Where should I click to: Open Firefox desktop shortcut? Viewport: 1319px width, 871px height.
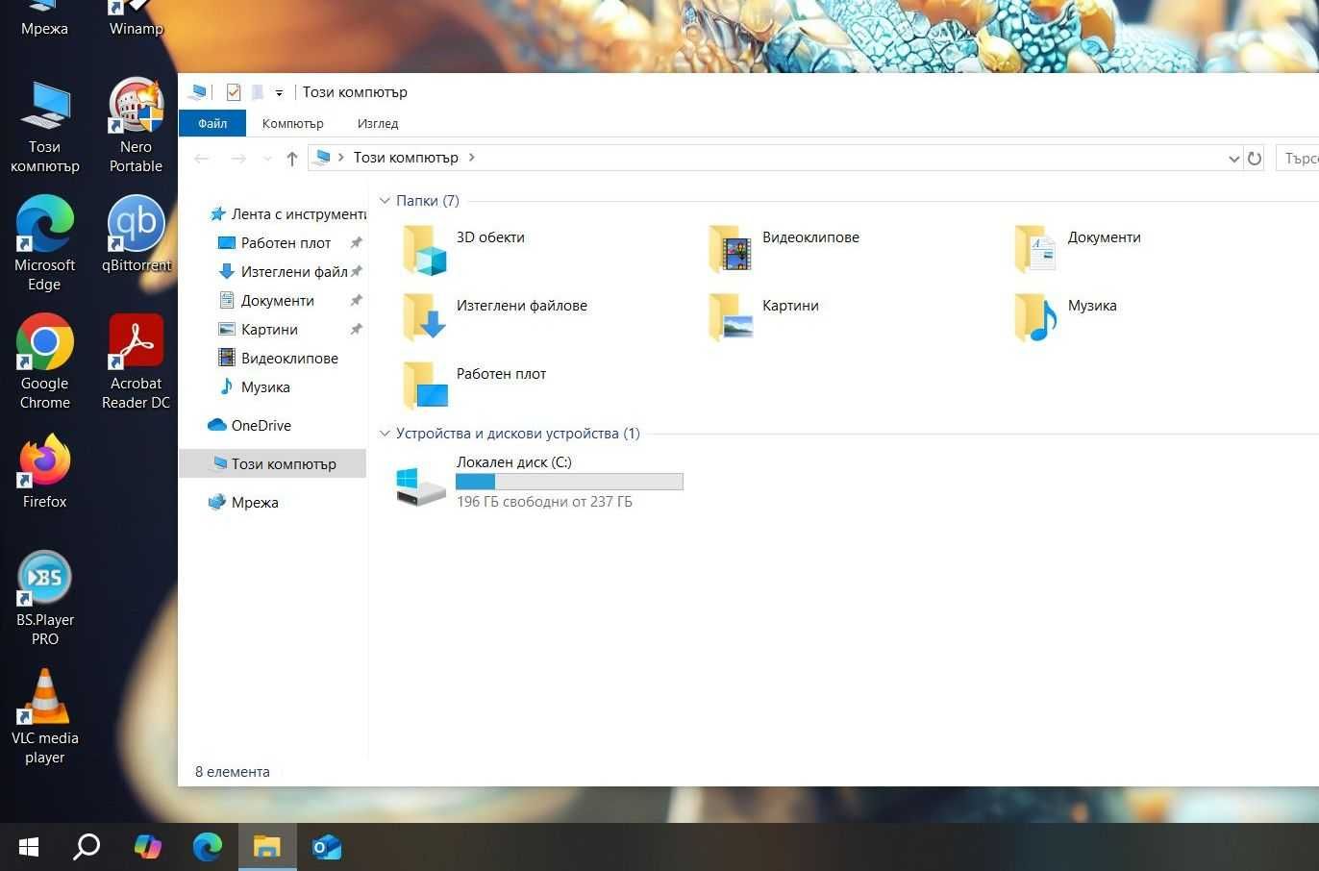(45, 471)
